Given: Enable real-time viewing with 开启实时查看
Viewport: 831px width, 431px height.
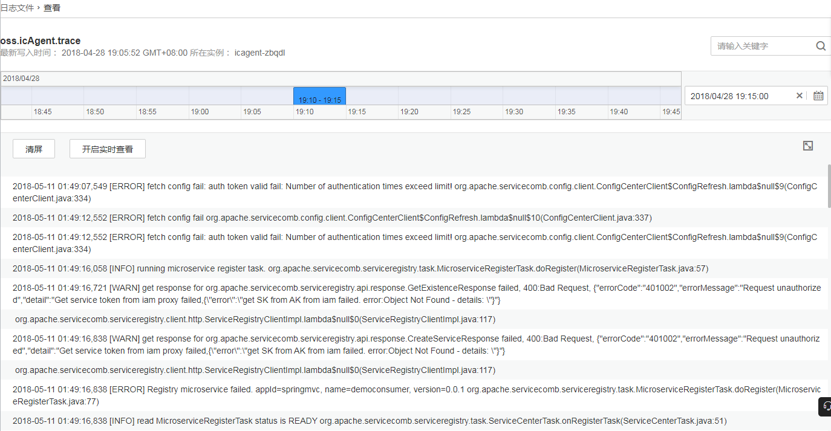Looking at the screenshot, I should (108, 149).
